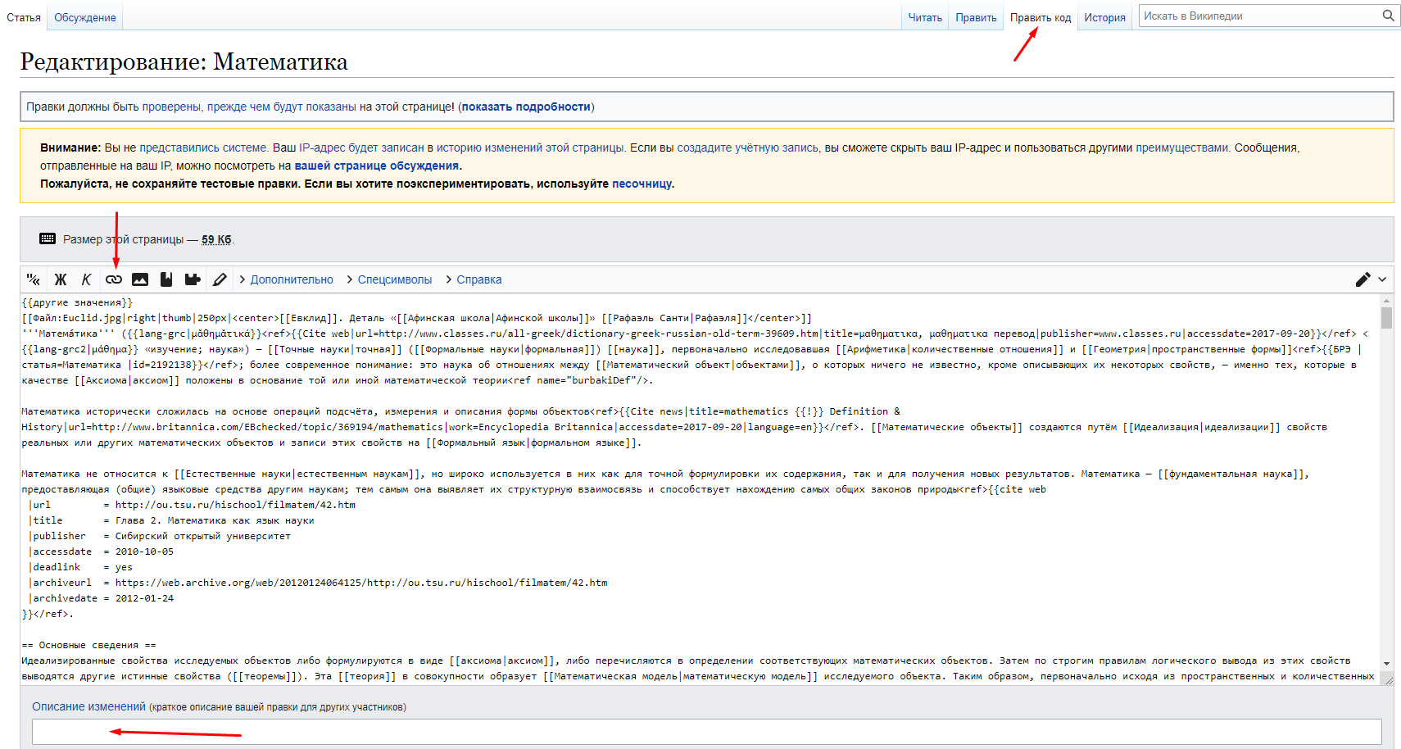The width and height of the screenshot is (1401, 749).
Task: Open the editor switch dropdown with the pencil
Action: pos(1370,279)
